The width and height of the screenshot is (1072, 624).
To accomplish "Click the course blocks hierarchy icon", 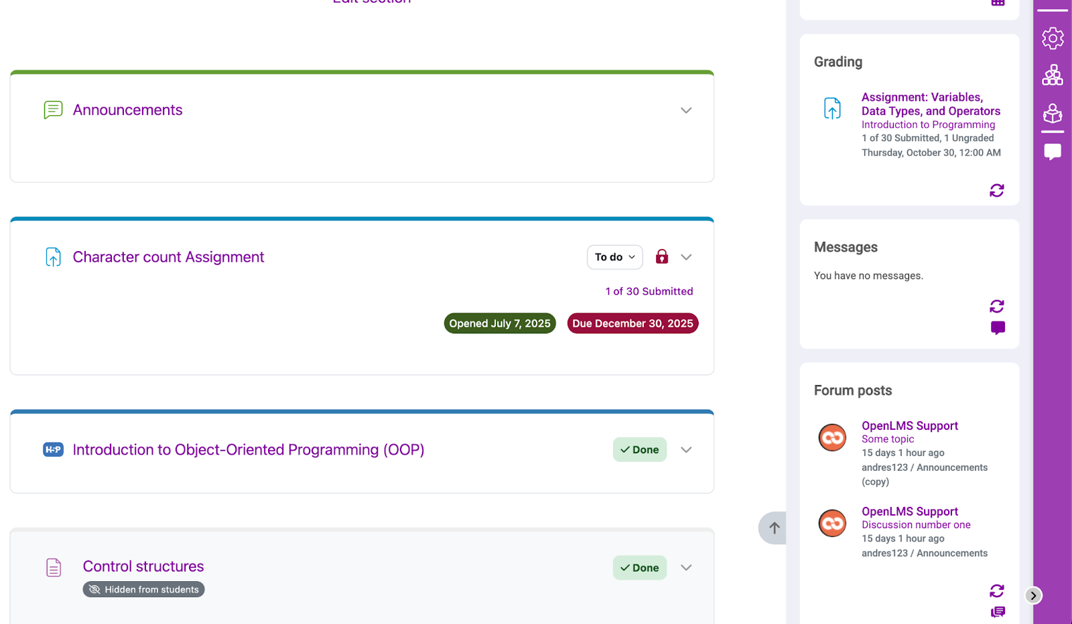I will click(1052, 75).
